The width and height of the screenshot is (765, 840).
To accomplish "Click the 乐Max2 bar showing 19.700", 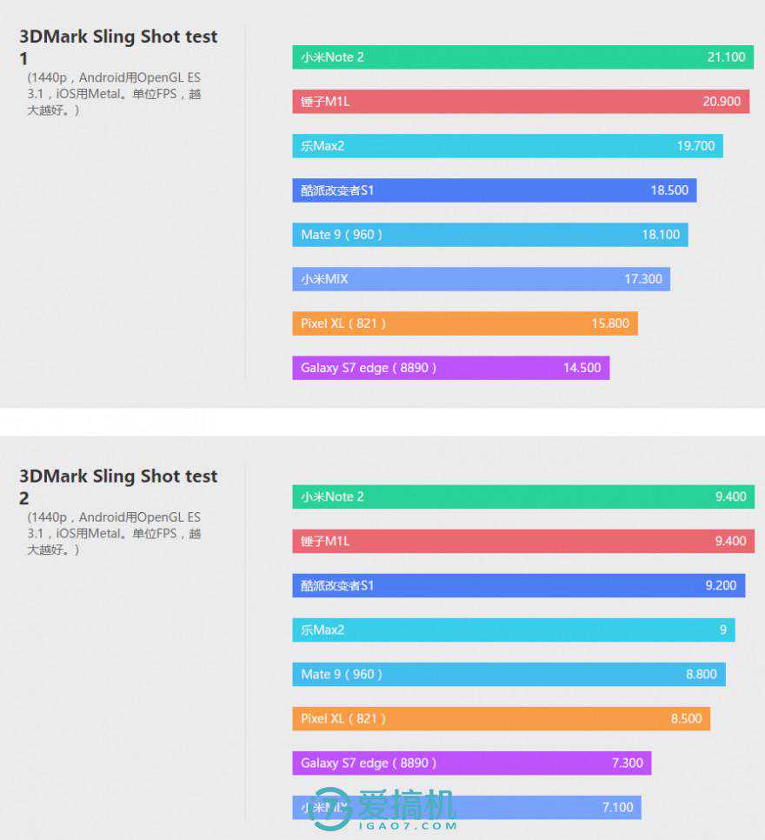I will click(x=507, y=146).
